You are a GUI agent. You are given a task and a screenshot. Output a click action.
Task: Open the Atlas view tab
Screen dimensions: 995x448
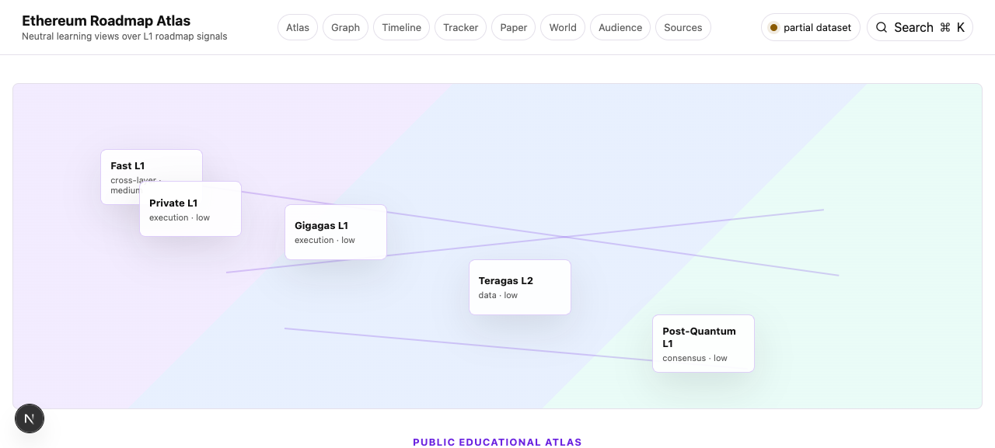(x=298, y=27)
